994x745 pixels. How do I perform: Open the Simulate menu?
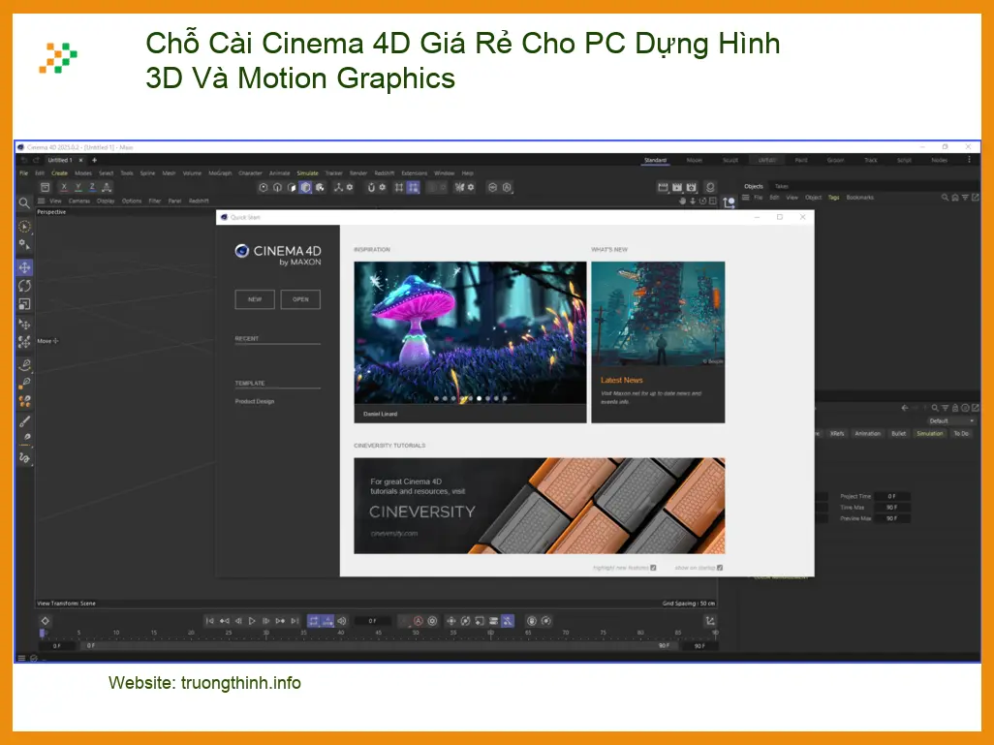[307, 173]
